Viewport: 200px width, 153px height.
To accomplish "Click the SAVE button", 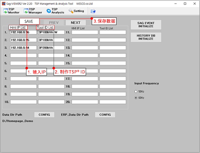I will (x=29, y=21).
